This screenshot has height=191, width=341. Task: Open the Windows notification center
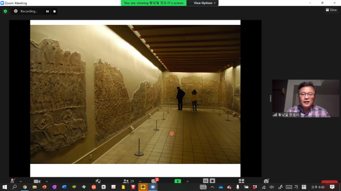point(332,187)
